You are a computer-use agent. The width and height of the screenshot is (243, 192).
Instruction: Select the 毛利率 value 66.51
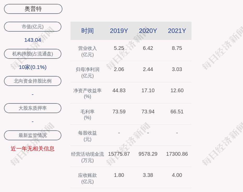pyautogui.click(x=177, y=112)
